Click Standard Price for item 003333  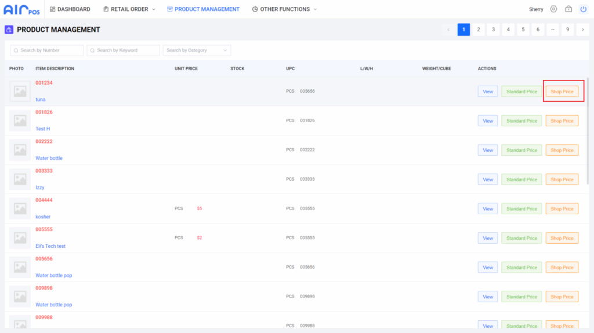[521, 180]
